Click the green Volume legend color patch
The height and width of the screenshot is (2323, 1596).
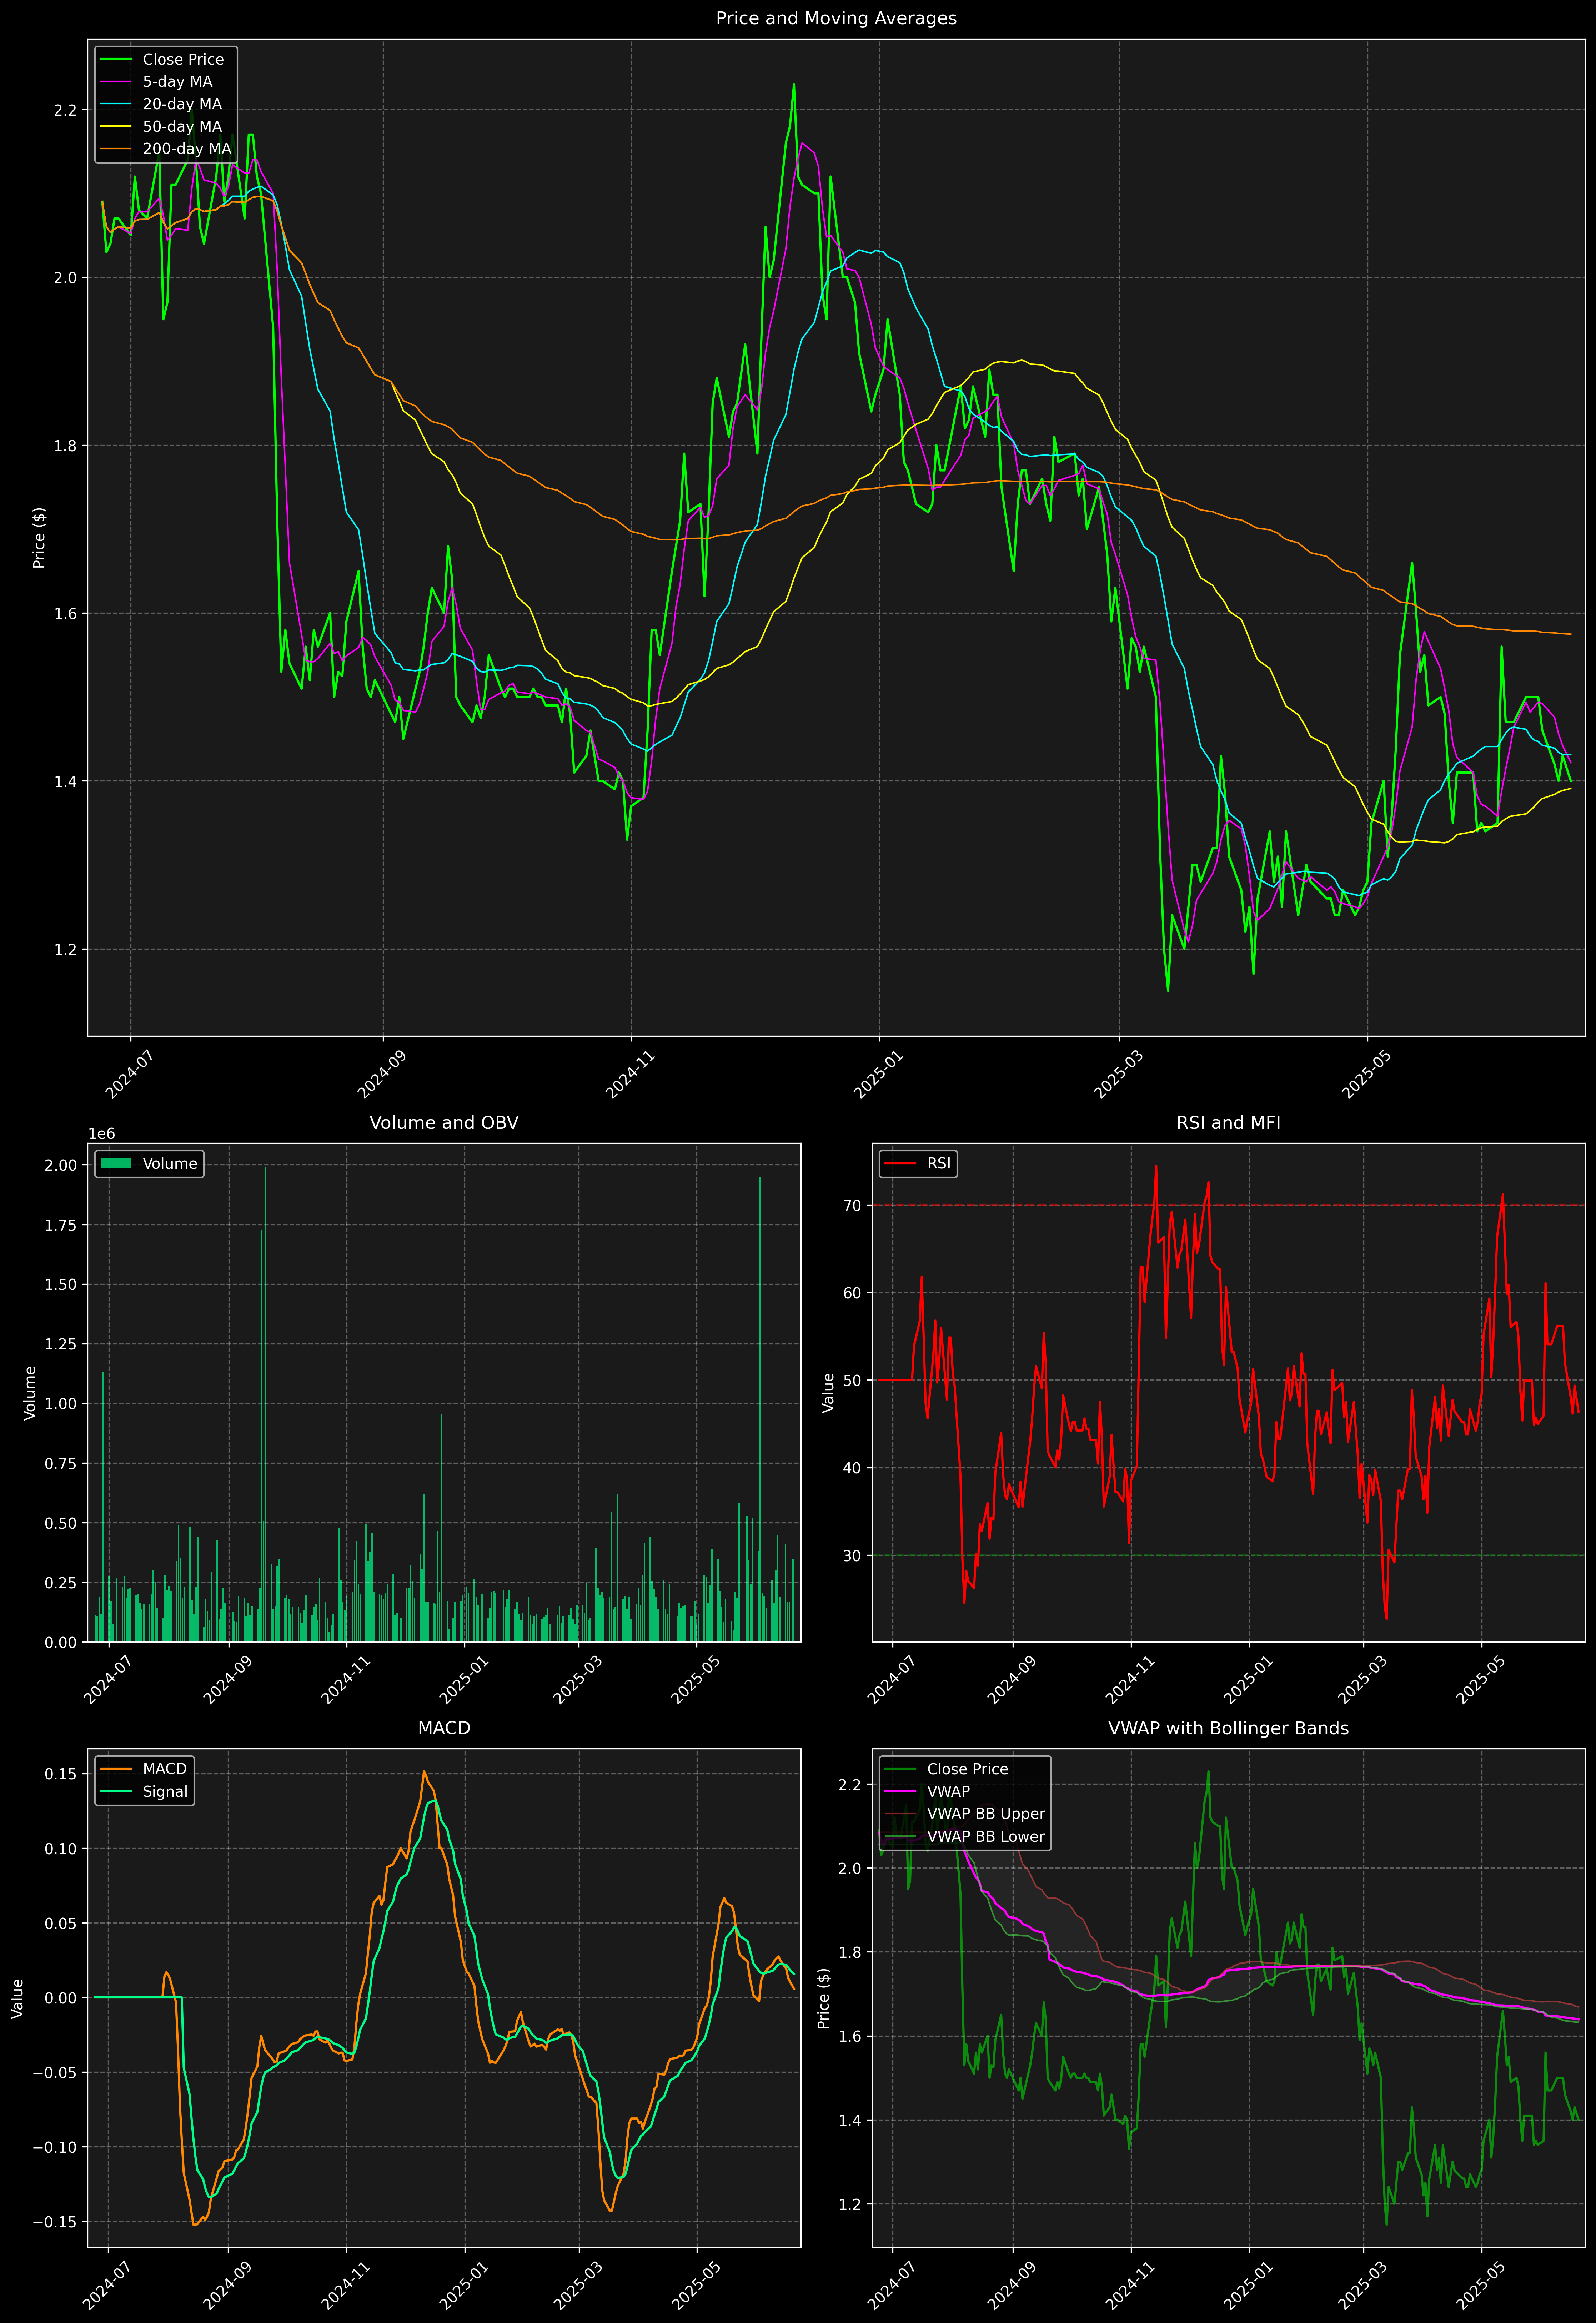116,1163
